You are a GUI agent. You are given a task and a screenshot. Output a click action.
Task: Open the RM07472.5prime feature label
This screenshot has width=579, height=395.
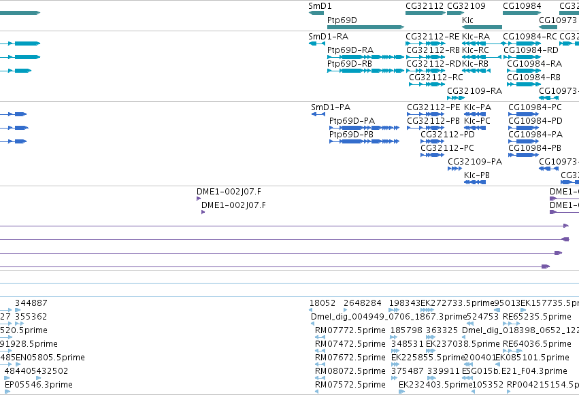click(350, 344)
